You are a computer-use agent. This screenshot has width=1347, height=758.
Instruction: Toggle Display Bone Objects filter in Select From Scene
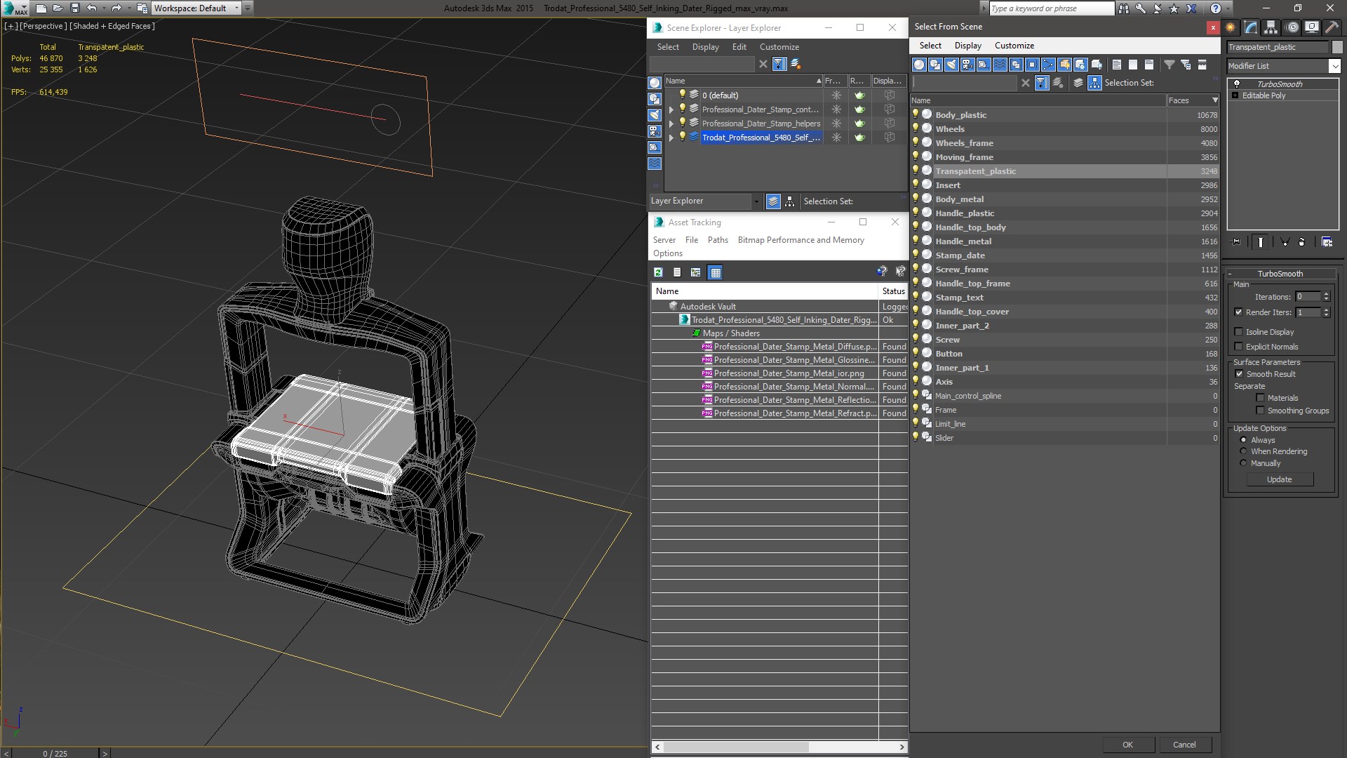[1048, 65]
